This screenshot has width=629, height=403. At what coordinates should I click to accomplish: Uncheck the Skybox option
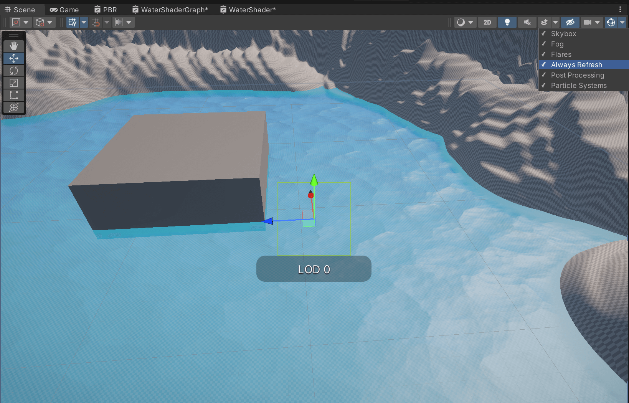[x=563, y=34]
